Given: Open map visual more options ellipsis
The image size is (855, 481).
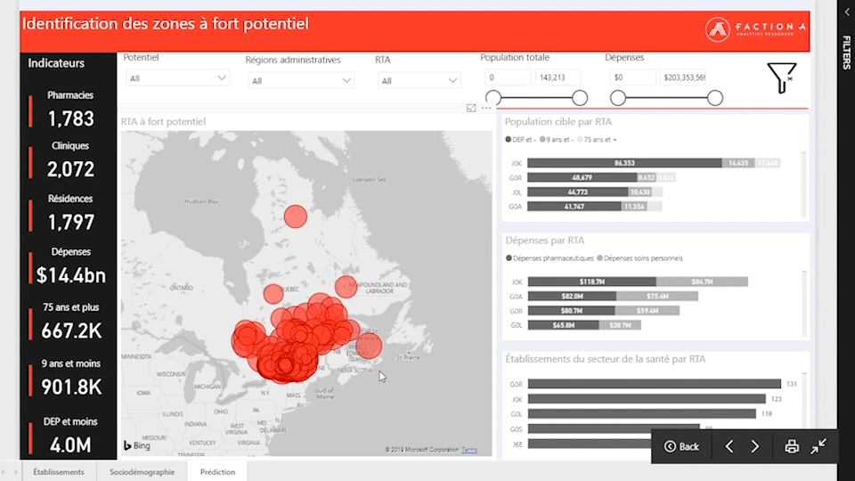Looking at the screenshot, I should (486, 108).
